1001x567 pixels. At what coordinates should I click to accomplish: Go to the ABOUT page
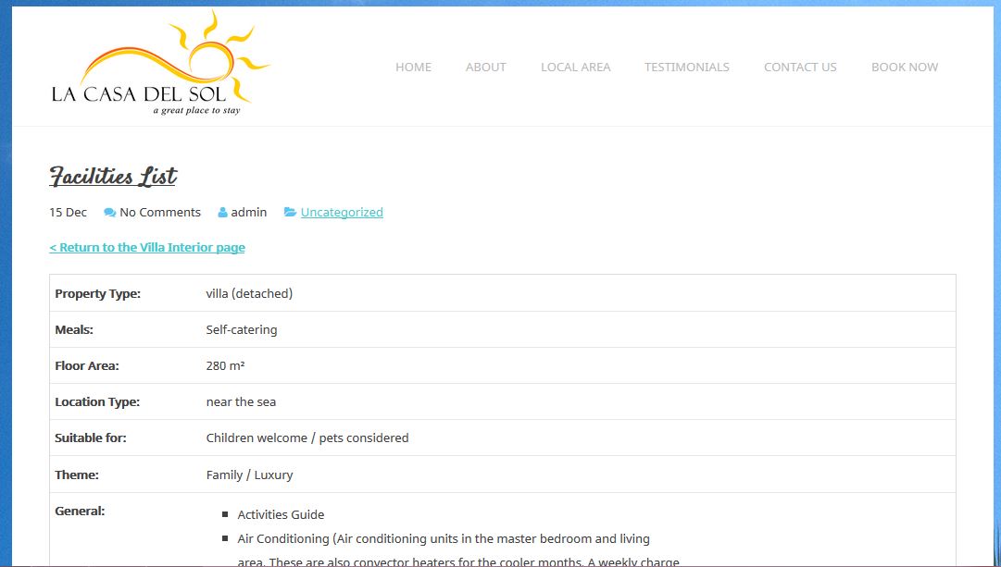click(x=486, y=67)
